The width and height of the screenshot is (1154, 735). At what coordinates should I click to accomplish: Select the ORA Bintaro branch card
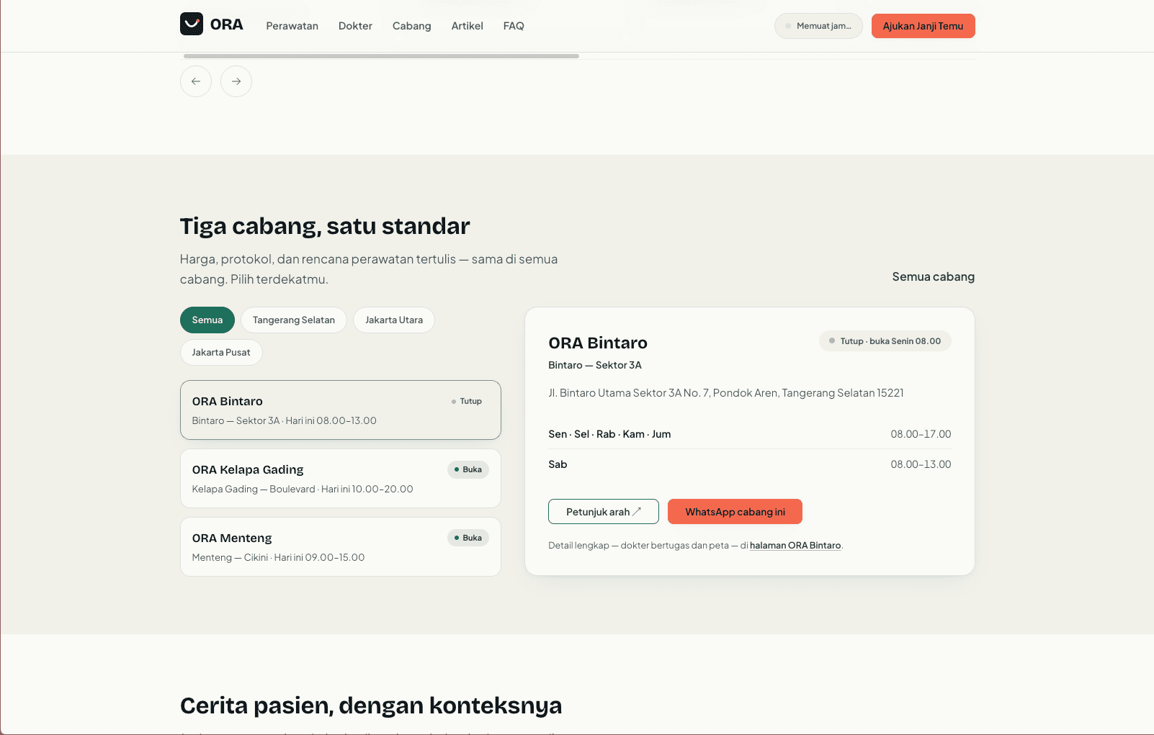click(341, 410)
